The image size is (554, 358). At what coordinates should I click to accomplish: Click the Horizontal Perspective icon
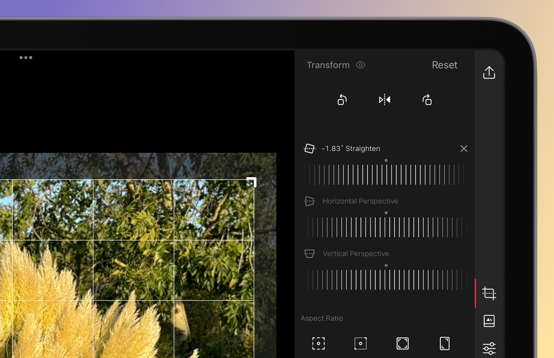[310, 201]
